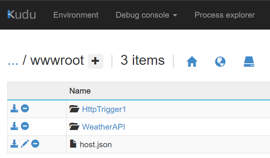Screen dimensions: 270x158
Task: Edit host.json with the pencil icon
Action: point(25,144)
